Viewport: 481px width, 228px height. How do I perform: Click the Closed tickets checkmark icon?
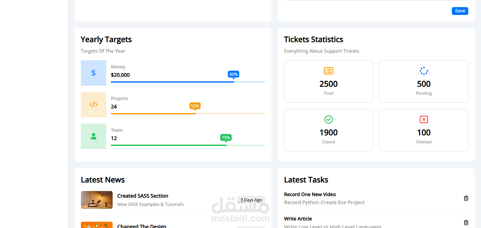[328, 119]
